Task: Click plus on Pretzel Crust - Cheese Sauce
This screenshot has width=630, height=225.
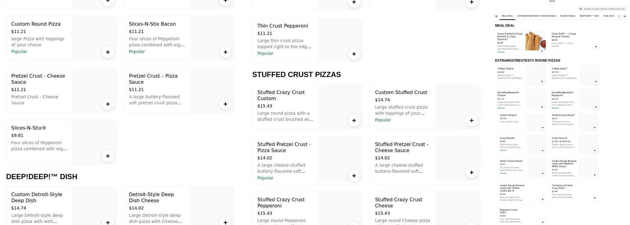Action: pyautogui.click(x=108, y=104)
